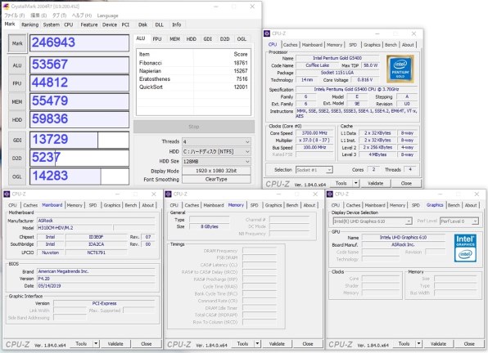The image size is (488, 353).
Task: Click the Stop button in CrystalMark
Action: click(193, 127)
